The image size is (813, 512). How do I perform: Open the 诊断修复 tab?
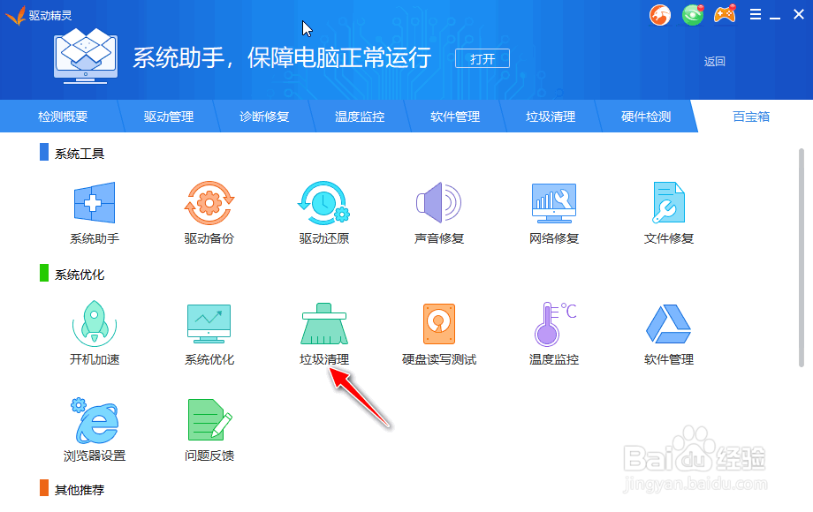click(264, 117)
